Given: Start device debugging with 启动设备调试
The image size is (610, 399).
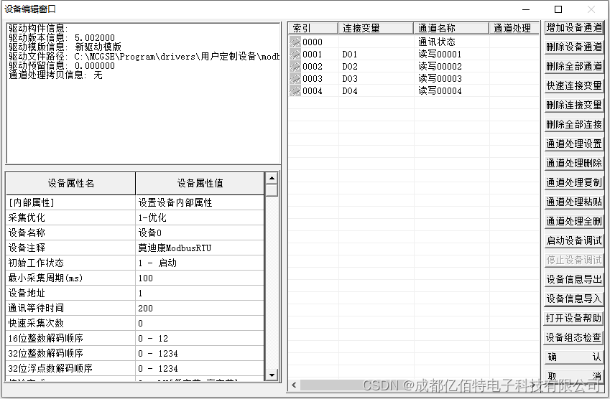Looking at the screenshot, I should pos(574,241).
